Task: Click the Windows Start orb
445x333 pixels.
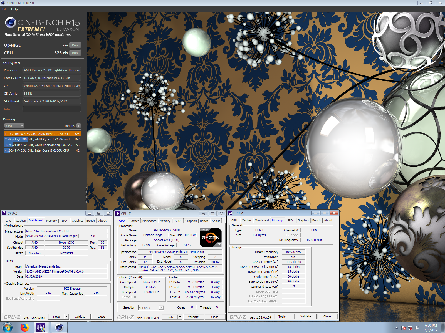Action: (x=7, y=328)
